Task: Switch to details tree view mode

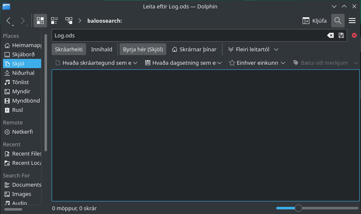Action: (x=69, y=21)
